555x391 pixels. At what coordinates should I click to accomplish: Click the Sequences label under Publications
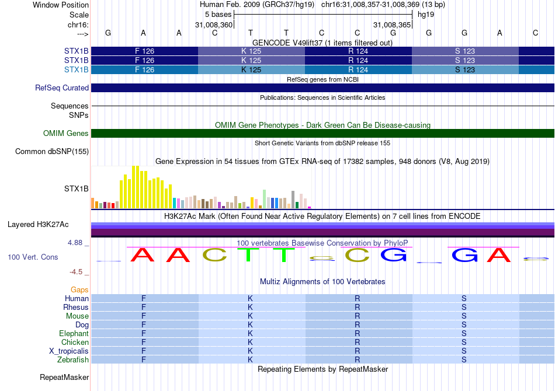click(x=70, y=106)
